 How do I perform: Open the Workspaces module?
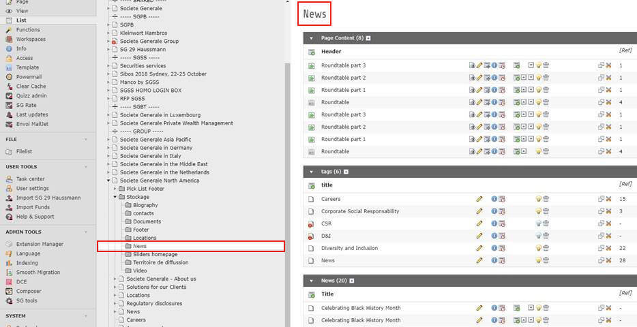click(31, 39)
